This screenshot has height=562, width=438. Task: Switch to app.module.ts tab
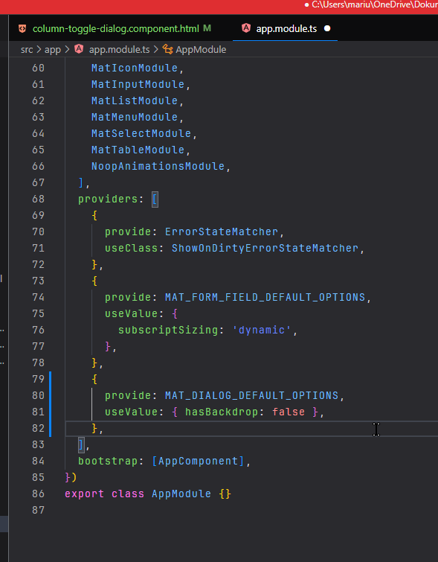click(286, 29)
